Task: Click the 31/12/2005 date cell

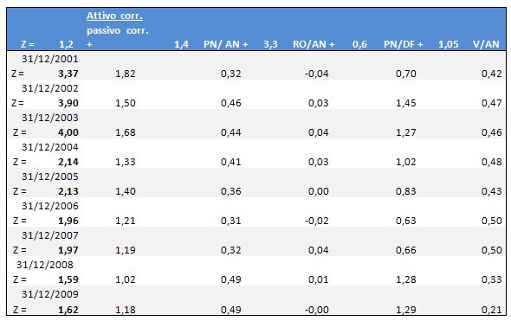Action: tap(50, 177)
